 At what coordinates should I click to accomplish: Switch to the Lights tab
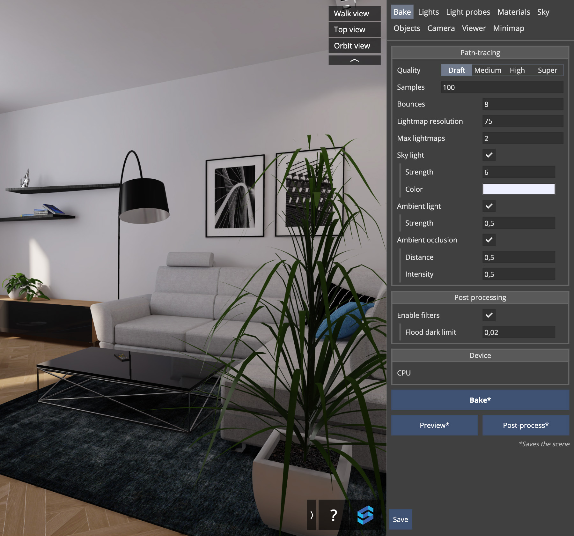coord(428,12)
